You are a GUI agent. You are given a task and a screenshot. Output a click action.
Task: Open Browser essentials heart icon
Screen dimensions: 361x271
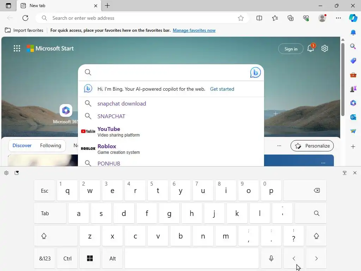pos(306,18)
